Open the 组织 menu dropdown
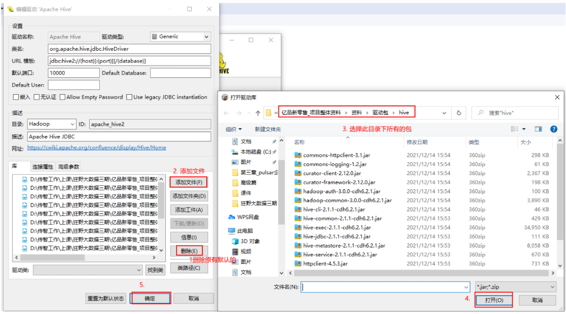The image size is (566, 314). pyautogui.click(x=233, y=129)
